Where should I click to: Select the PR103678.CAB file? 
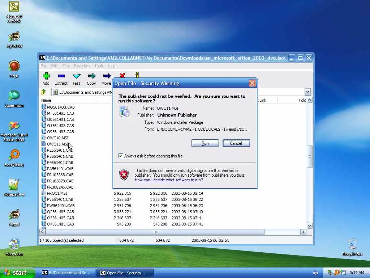click(57, 181)
